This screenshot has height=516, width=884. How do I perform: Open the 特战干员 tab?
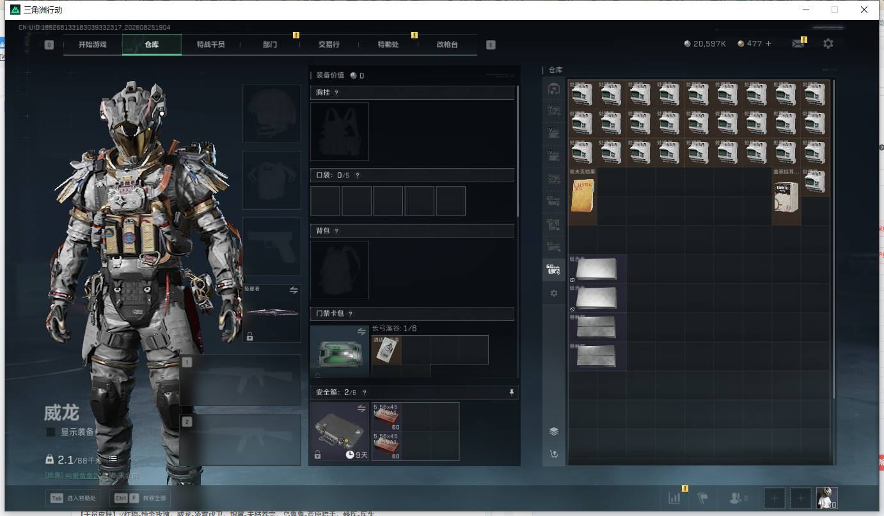tap(210, 45)
